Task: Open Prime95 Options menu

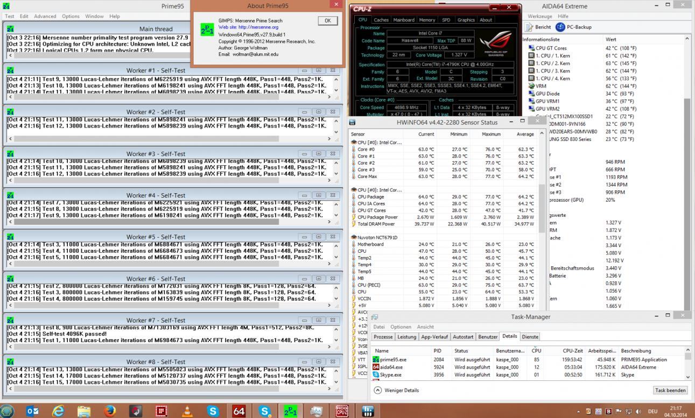Action: tap(71, 16)
